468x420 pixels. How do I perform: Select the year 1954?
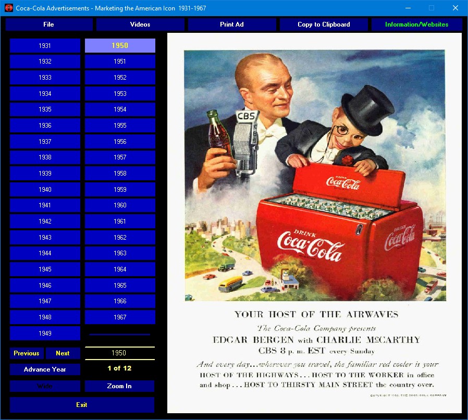120,109
